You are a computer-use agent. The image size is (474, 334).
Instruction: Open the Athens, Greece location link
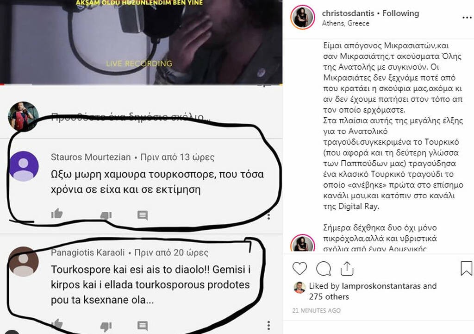[x=345, y=23]
